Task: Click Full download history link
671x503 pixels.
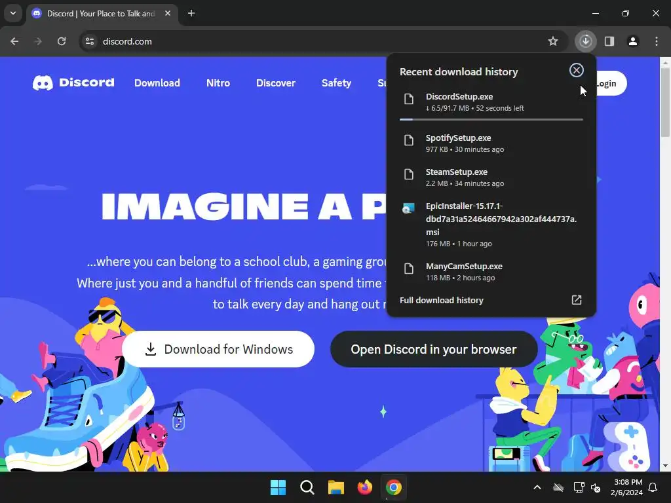Action: coord(441,300)
